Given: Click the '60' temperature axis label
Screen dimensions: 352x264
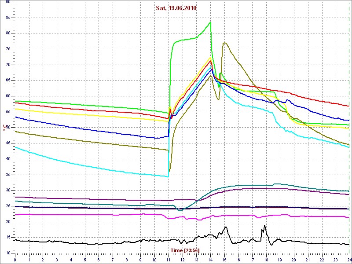Looking at the screenshot, I should pyautogui.click(x=7, y=96).
